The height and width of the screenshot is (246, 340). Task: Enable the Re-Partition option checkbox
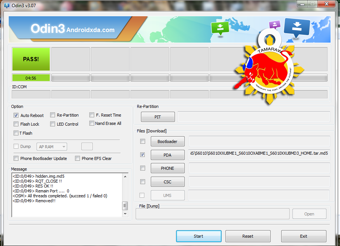52,115
